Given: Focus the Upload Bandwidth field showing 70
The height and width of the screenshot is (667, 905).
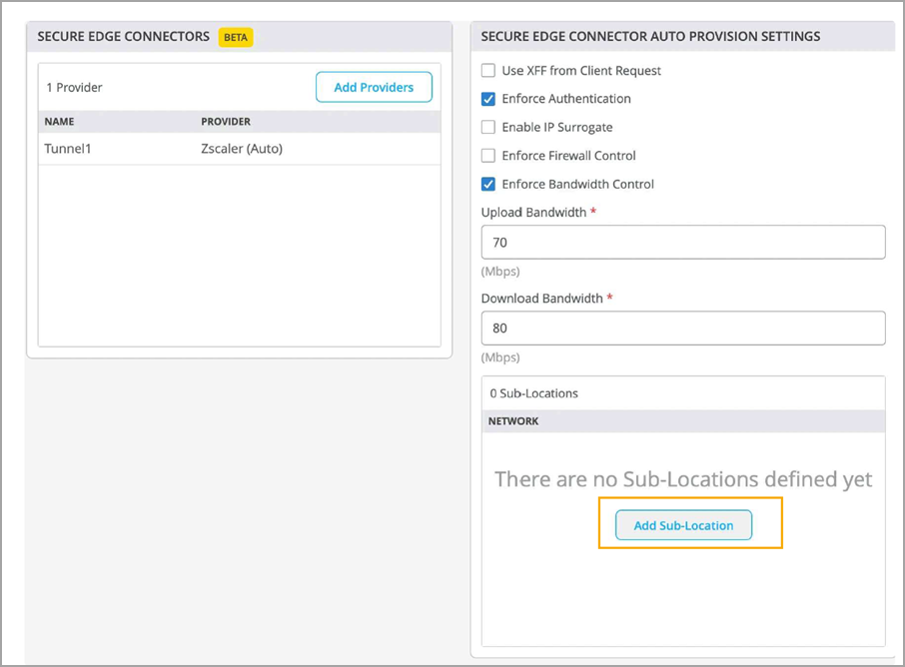Looking at the screenshot, I should 682,242.
